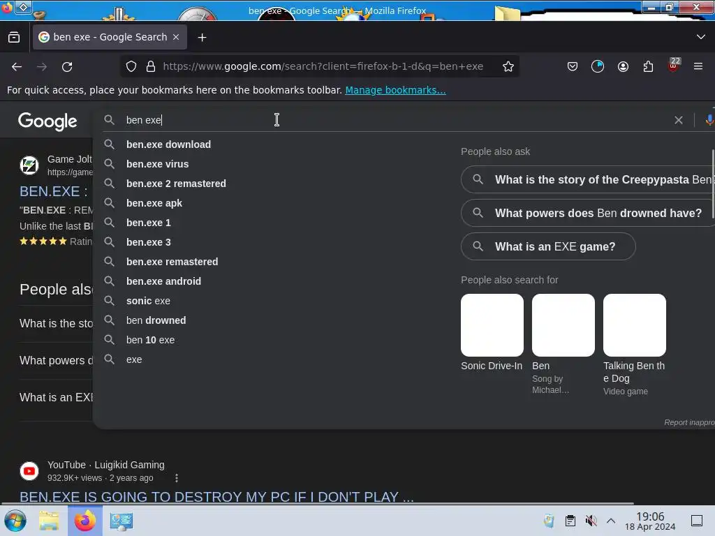Open File Explorer from the taskbar

click(49, 521)
